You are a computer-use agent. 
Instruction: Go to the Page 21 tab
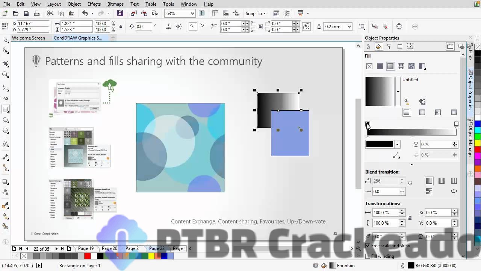coord(133,248)
